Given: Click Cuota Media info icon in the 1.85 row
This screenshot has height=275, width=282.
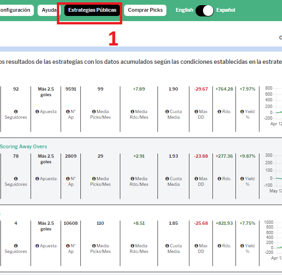Looking at the screenshot, I should click(167, 246).
